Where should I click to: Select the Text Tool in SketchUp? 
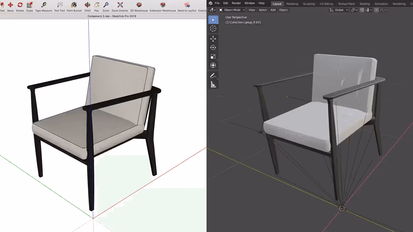[x=59, y=6]
